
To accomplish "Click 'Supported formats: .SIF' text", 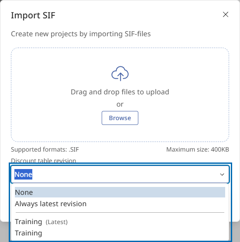I will (45, 149).
